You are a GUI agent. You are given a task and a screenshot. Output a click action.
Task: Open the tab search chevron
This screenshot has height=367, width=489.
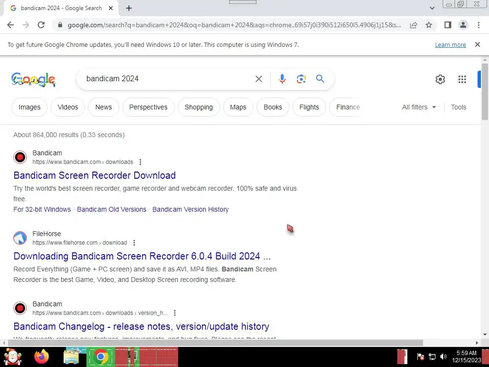click(432, 8)
